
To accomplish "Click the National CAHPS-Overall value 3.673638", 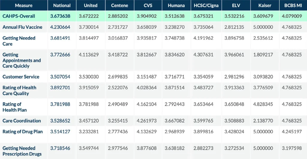I will (x=60, y=16).
